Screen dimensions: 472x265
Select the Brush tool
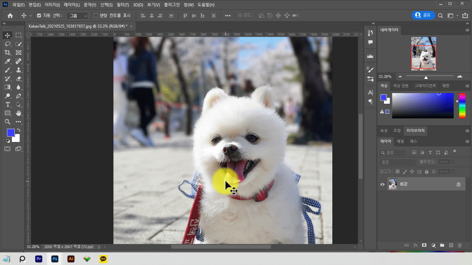pos(7,70)
